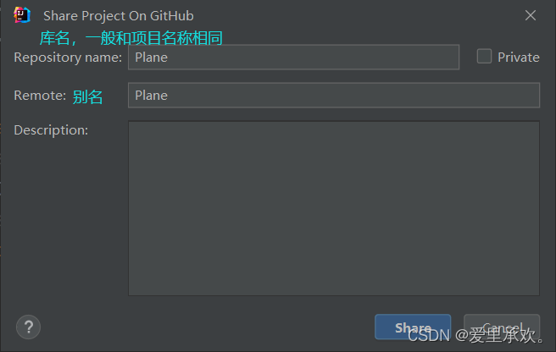Share the project with the Share button

(x=413, y=327)
